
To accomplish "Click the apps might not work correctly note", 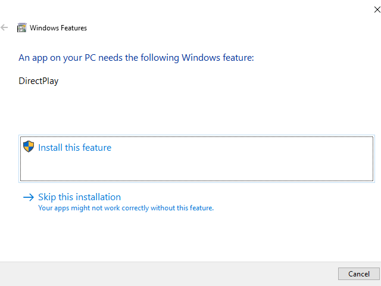I will coord(126,208).
